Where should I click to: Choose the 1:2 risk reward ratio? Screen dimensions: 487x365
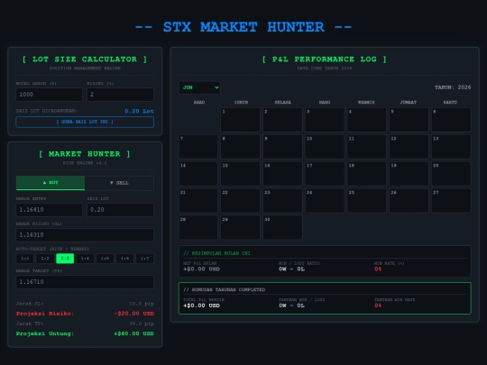(x=45, y=259)
